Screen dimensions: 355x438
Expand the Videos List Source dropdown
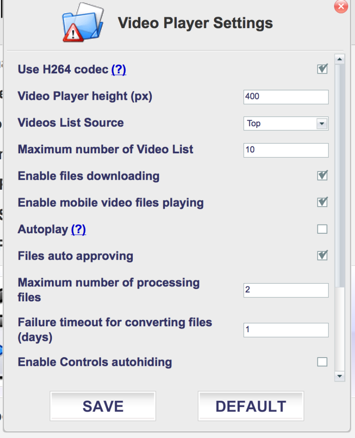pyautogui.click(x=285, y=124)
